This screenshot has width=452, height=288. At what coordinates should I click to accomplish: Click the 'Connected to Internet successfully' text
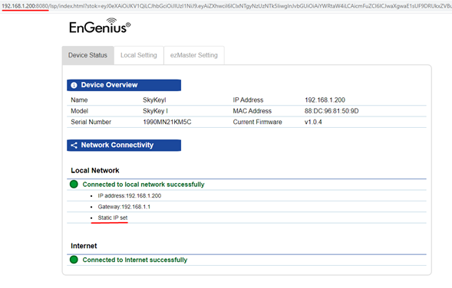tap(134, 260)
